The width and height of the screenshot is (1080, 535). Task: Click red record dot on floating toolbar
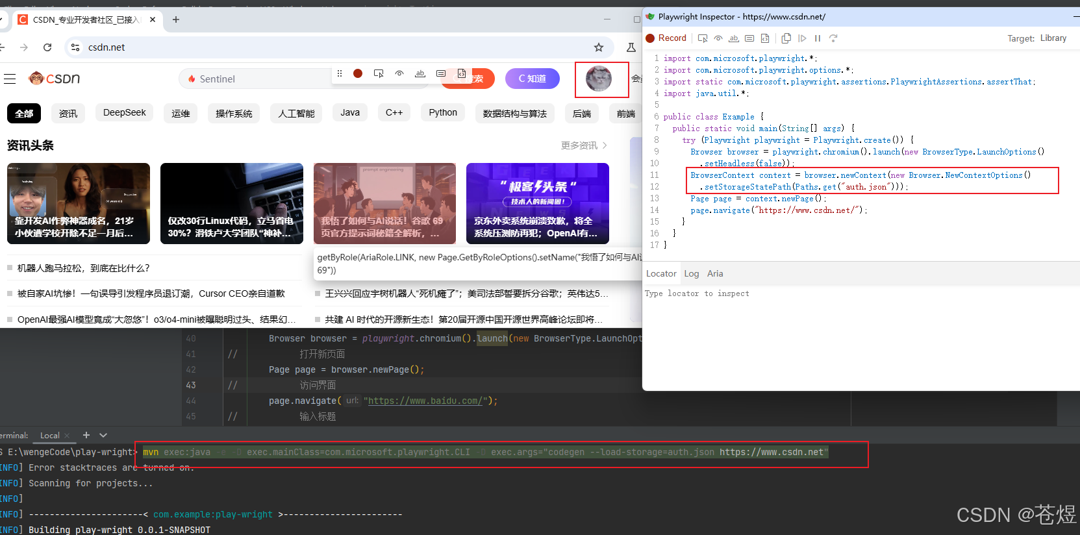click(x=358, y=73)
